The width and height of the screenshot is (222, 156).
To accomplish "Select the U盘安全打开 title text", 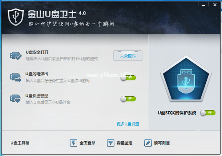I will tap(37, 52).
